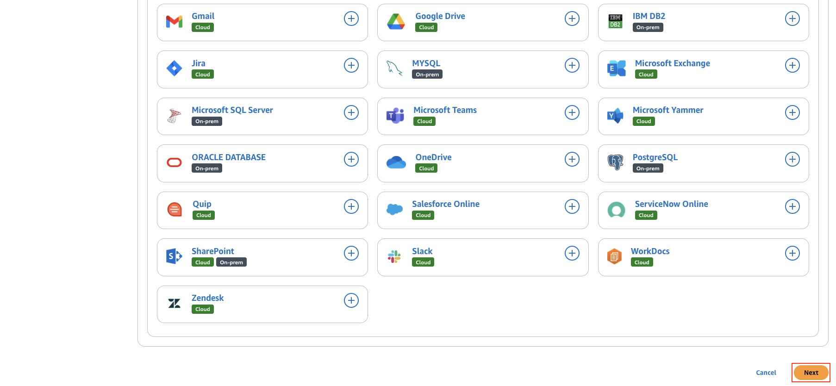Image resolution: width=836 pixels, height=386 pixels.
Task: Click the Slack hashtag logo
Action: [394, 256]
